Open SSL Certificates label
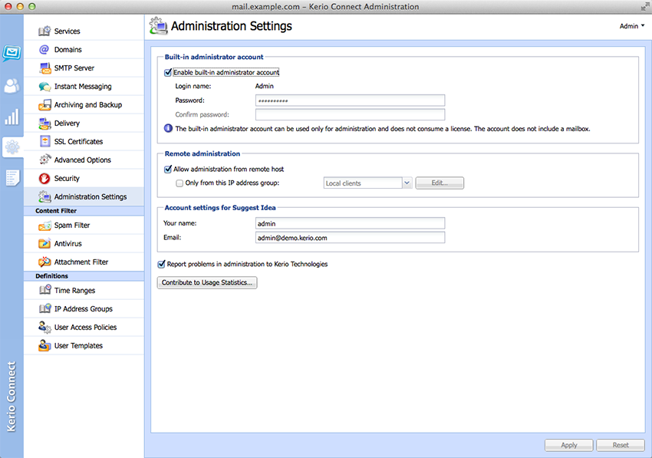652x458 pixels. (x=78, y=141)
